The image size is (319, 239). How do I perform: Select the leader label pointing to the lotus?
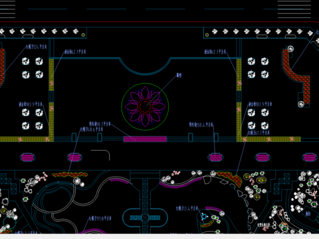pos(179,75)
